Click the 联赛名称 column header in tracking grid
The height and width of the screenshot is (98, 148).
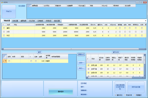pyautogui.click(x=60, y=6)
